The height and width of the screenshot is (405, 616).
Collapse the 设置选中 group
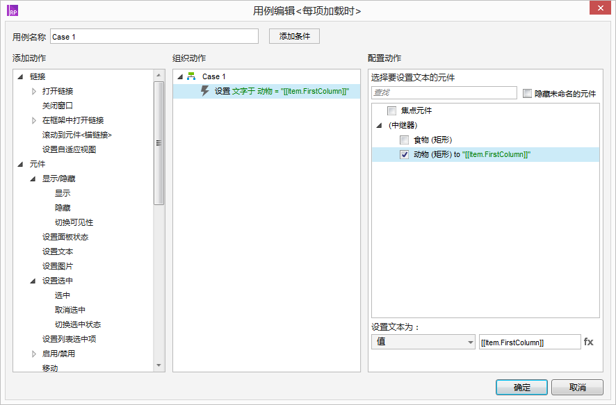[33, 281]
